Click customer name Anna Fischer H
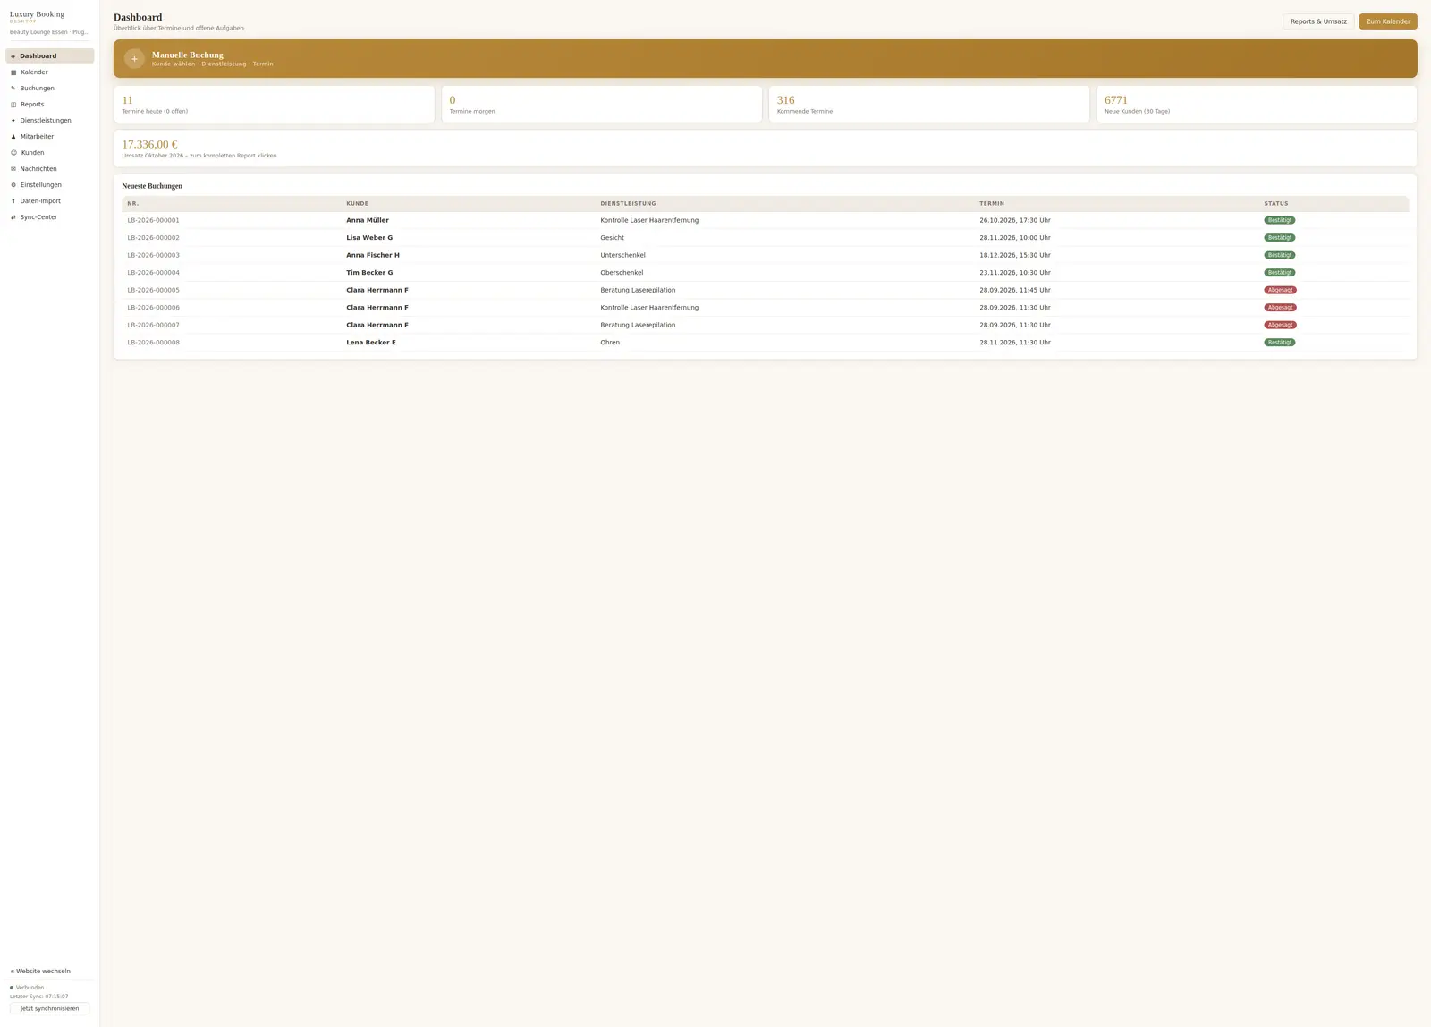The image size is (1431, 1027). pos(373,255)
